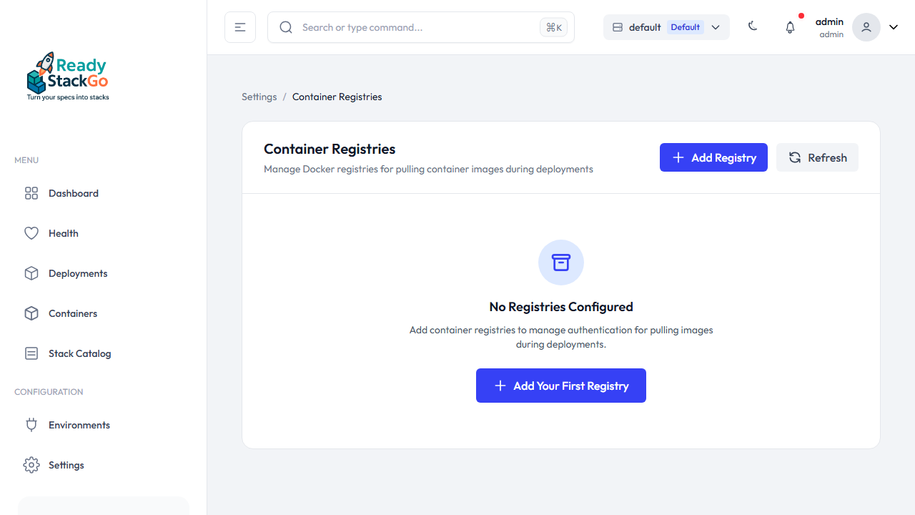Click the notification bell icon
This screenshot has width=915, height=515.
pos(790,27)
